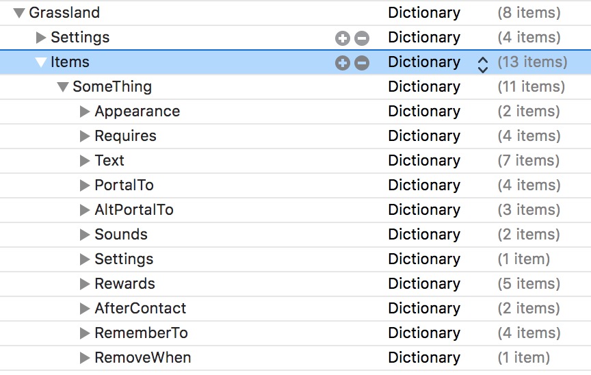
Task: Select the AfterContact key name
Action: pos(140,308)
